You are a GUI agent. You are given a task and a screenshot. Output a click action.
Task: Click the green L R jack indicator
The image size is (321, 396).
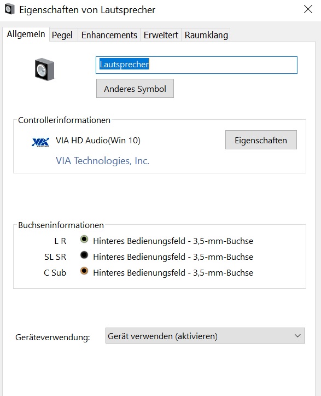point(84,239)
